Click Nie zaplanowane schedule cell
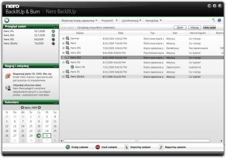The image size is (226, 158). point(198,48)
